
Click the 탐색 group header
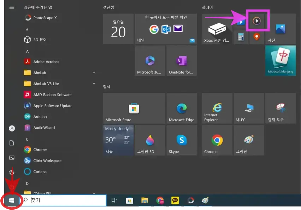click(x=107, y=87)
